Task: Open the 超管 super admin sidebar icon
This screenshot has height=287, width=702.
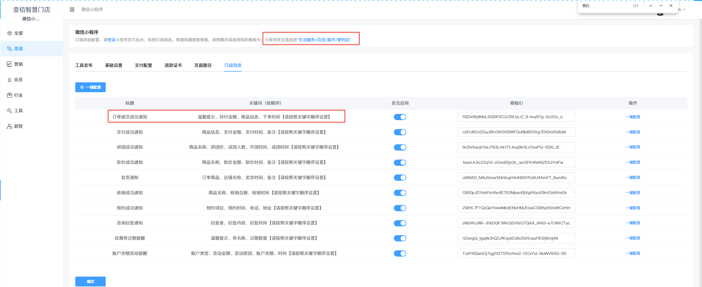Action: point(10,126)
